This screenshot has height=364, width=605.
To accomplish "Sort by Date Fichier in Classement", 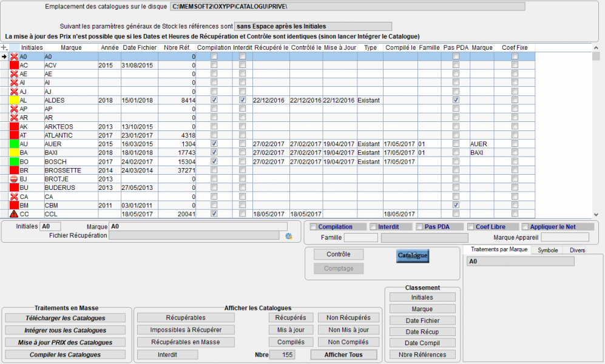I will point(422,320).
